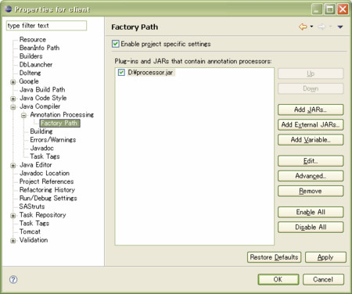Collapse the Java Compiler node
This screenshot has width=352, height=294.
coord(13,107)
